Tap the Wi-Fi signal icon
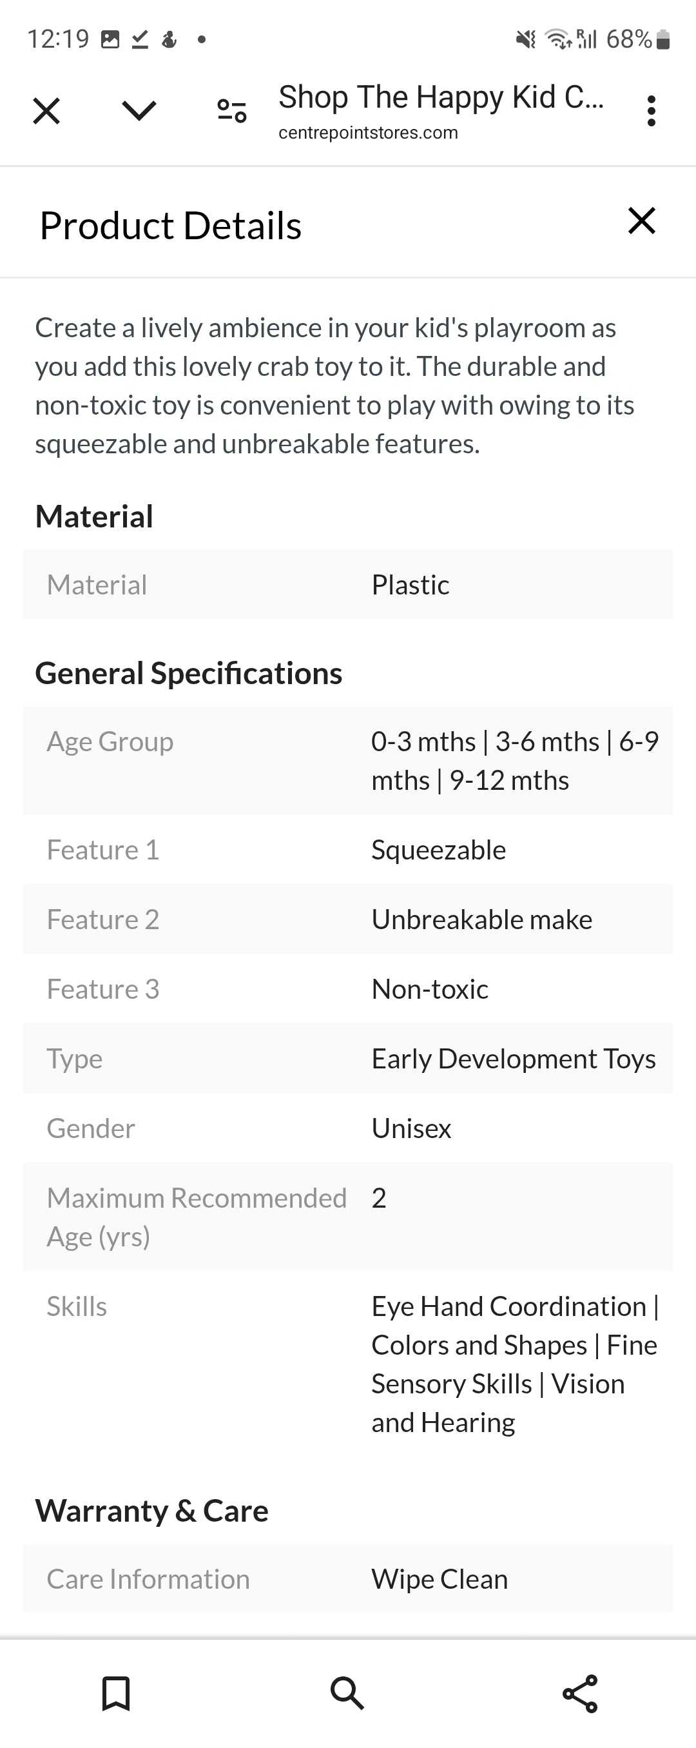Image resolution: width=696 pixels, height=1748 pixels. [x=558, y=40]
